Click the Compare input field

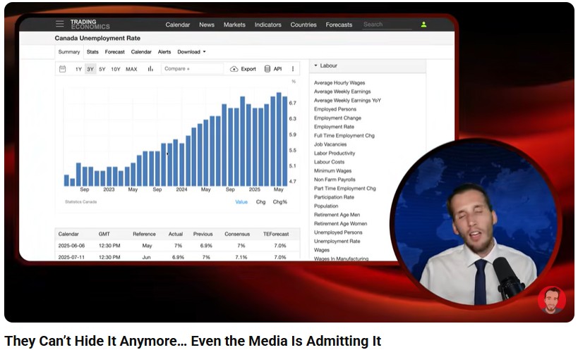coord(191,69)
